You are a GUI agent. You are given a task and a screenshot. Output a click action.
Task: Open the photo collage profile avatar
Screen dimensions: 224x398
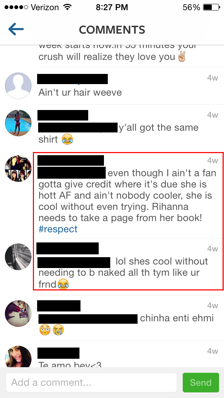pos(18,169)
